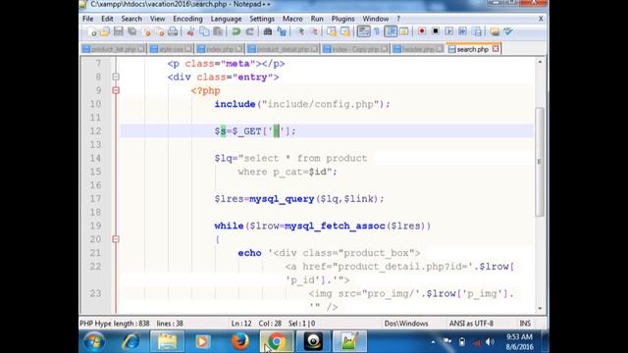
Task: Click the Open file toolbar icon
Action: click(x=105, y=31)
